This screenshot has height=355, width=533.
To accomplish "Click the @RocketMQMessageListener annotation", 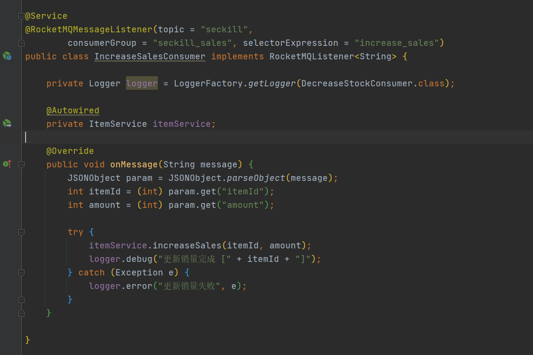I will coord(89,29).
